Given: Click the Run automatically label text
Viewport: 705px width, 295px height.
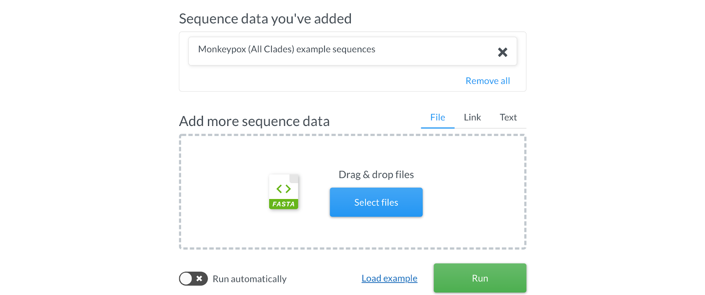Looking at the screenshot, I should click(249, 279).
